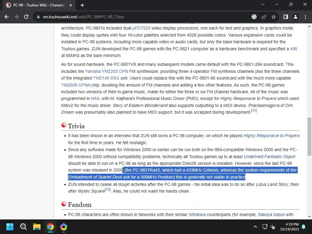This screenshot has height=234, width=312.
Task: Click italic text Story of Eastern Wonderland
Action: tap(140, 105)
